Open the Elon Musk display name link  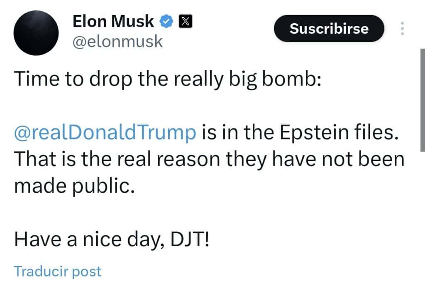click(113, 21)
